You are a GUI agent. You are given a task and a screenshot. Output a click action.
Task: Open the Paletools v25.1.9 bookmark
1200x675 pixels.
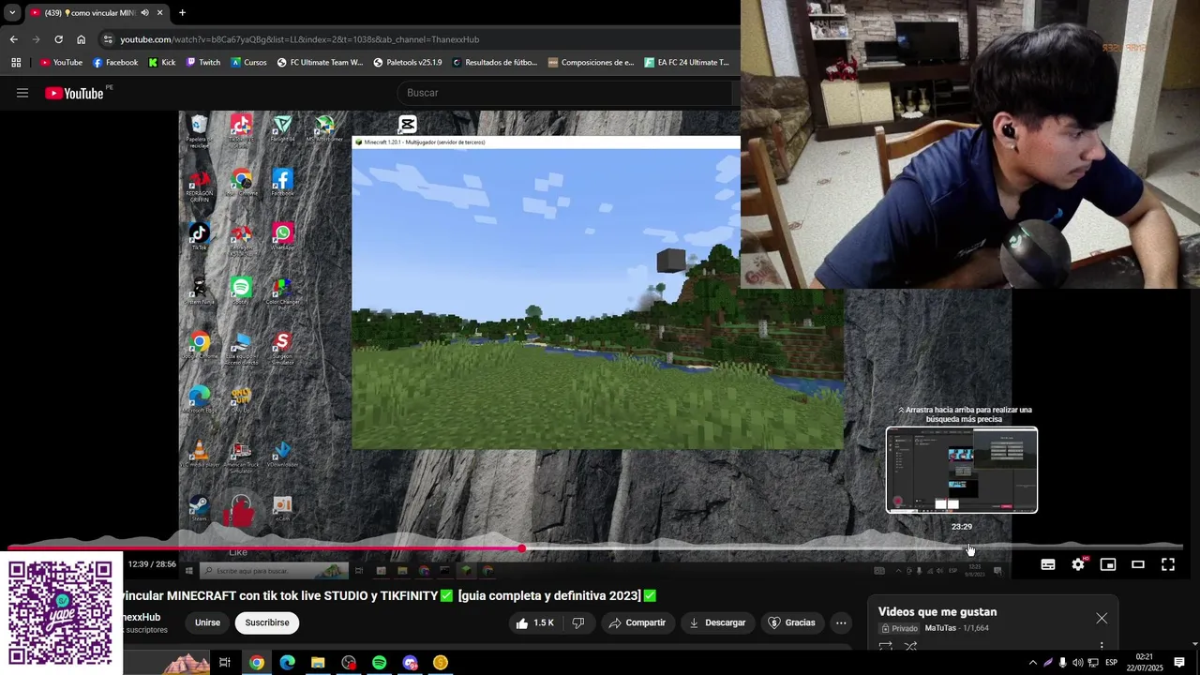(x=408, y=63)
